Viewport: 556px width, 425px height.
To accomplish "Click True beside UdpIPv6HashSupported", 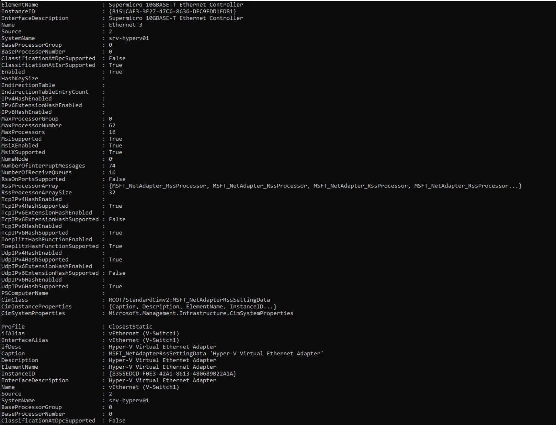I will [x=115, y=286].
